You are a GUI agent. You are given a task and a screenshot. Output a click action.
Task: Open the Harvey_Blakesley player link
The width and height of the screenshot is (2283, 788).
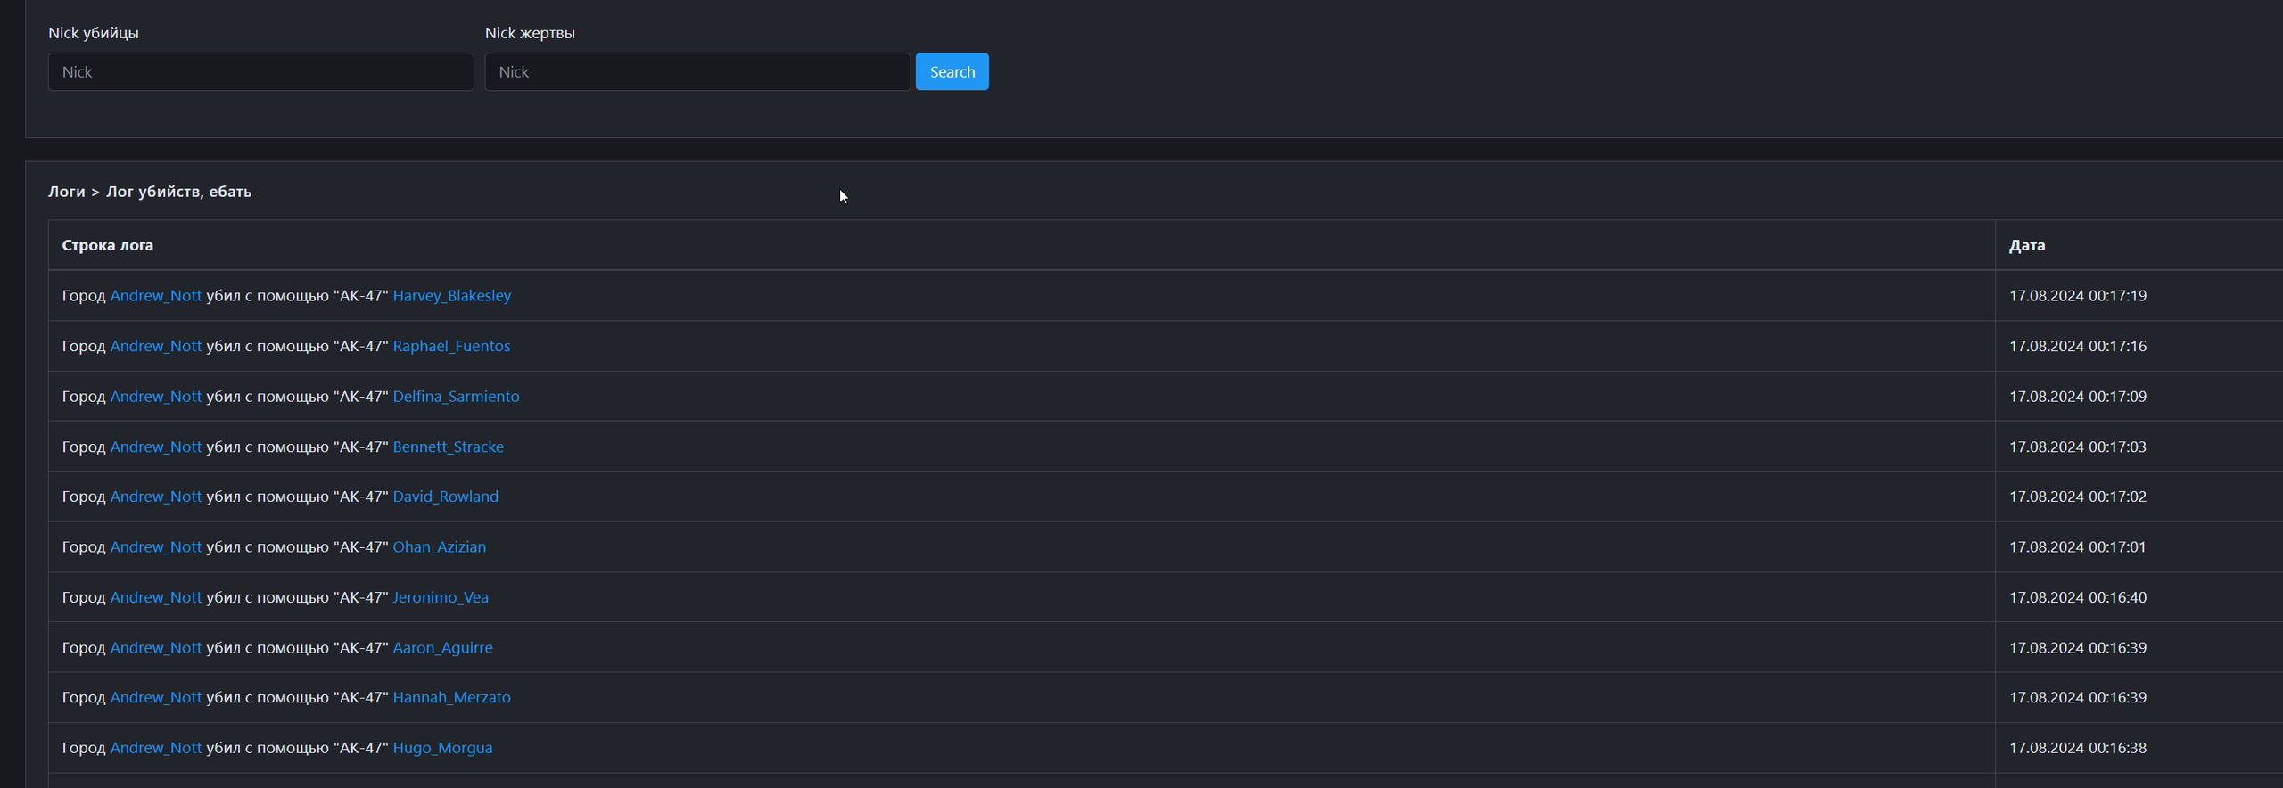pyautogui.click(x=451, y=295)
